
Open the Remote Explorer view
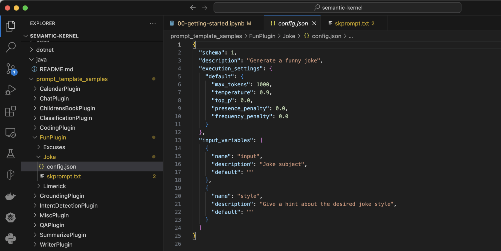(10, 133)
